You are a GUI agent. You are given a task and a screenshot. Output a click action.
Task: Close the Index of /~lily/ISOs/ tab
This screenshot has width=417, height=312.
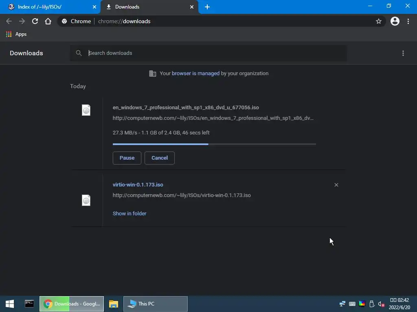click(x=94, y=7)
